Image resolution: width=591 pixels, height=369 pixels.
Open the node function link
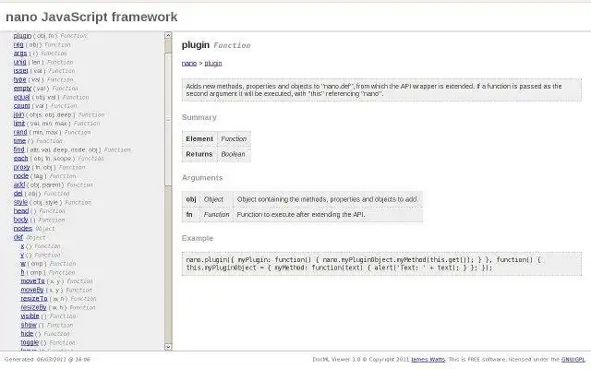click(x=21, y=176)
